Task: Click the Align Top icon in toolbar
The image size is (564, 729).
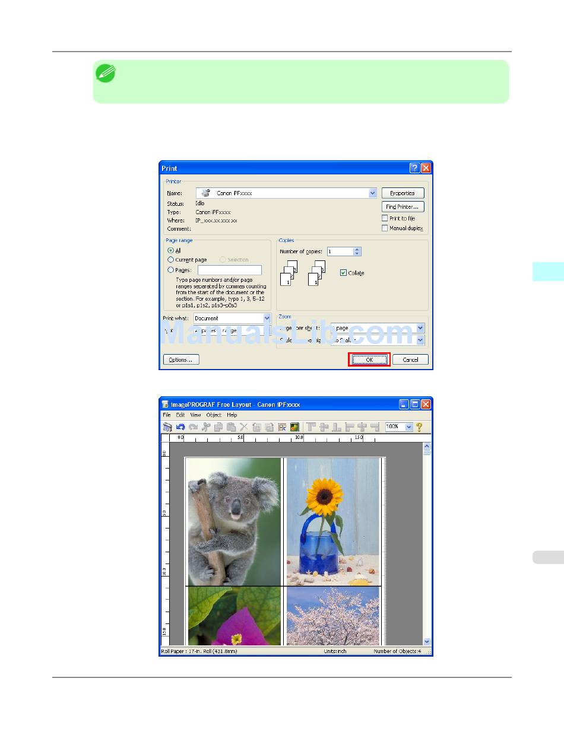Action: [x=310, y=427]
